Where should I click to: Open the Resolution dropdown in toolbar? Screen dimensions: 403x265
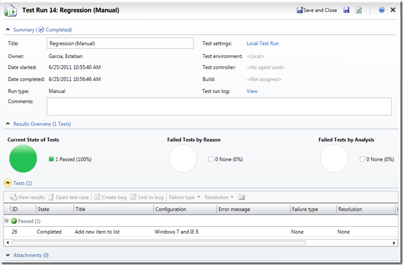click(x=219, y=197)
